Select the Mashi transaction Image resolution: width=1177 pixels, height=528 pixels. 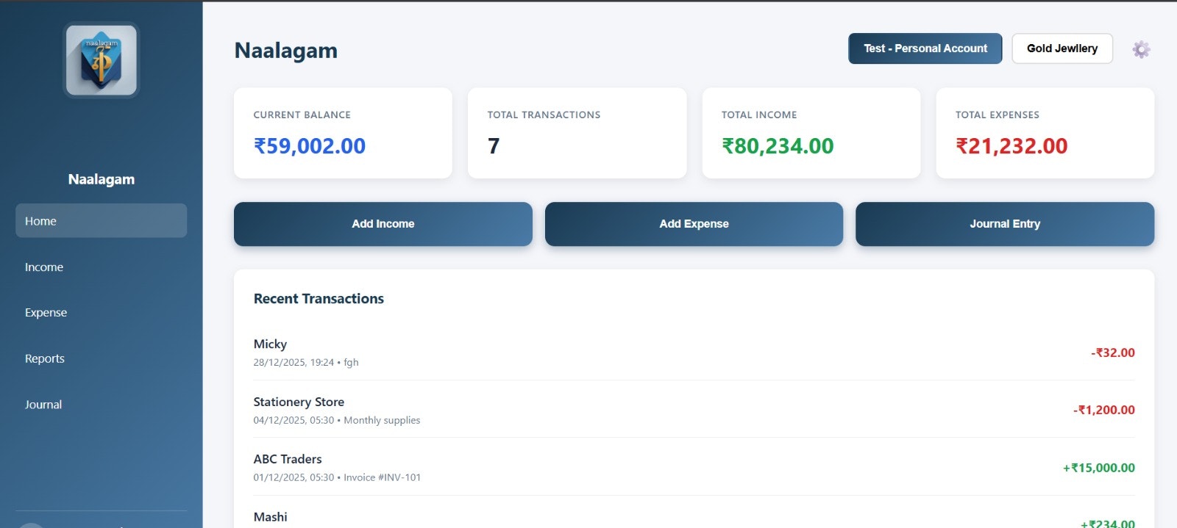pos(694,518)
